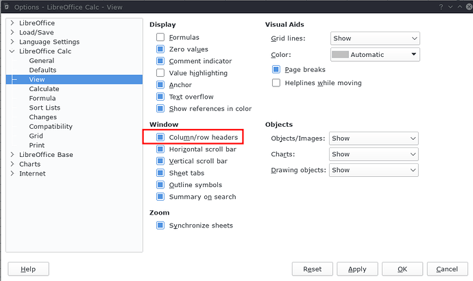Select the Print tree item
473x281 pixels.
(37, 145)
